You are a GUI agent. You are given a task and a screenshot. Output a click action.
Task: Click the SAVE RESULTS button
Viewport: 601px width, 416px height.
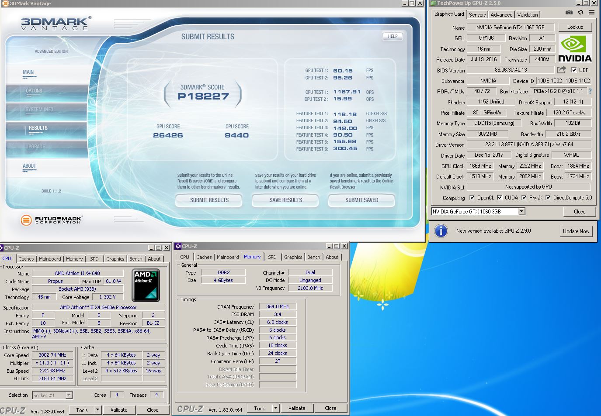coord(286,200)
